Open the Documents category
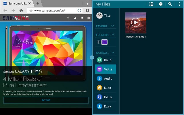Screen dimensions: 184x115 point(106,88)
